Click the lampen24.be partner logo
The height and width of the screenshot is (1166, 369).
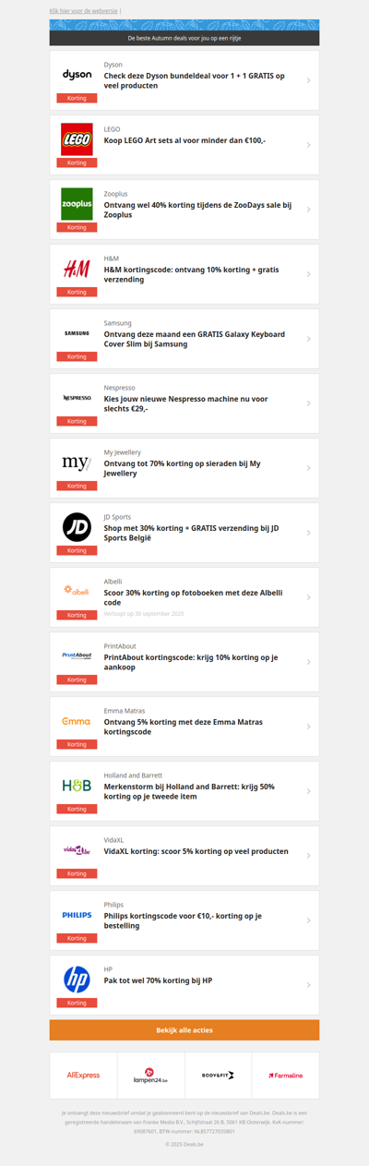tap(150, 1076)
